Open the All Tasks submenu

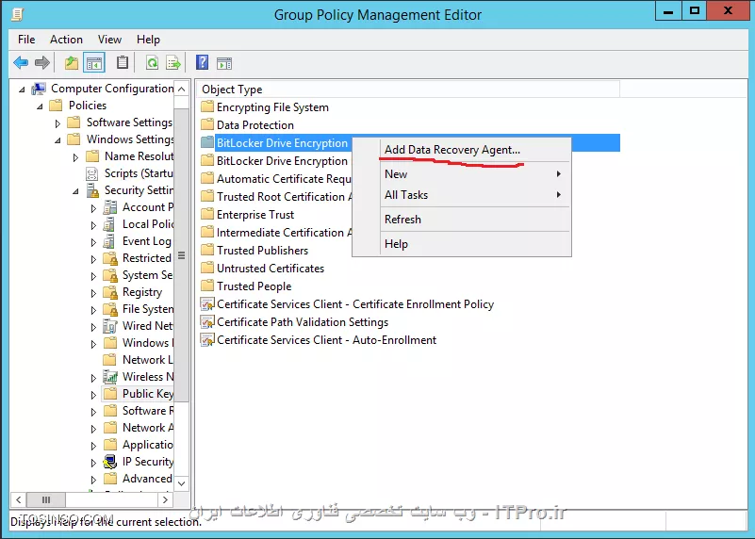coord(462,195)
